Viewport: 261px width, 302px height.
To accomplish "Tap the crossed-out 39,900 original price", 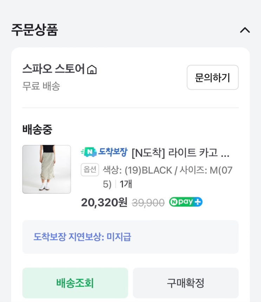I will pos(148,203).
